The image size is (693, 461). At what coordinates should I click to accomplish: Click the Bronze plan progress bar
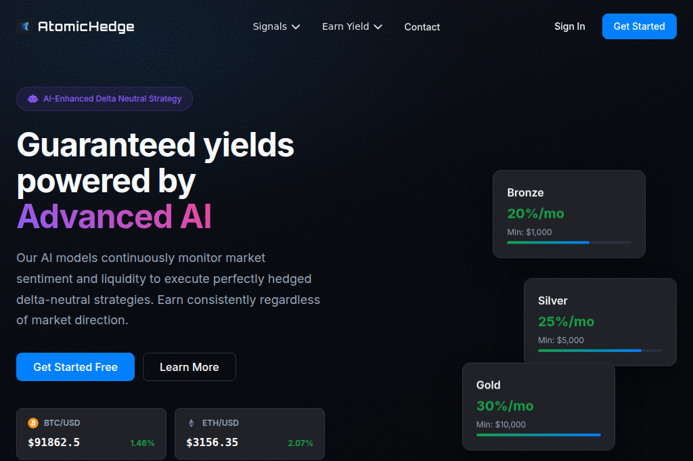point(568,242)
